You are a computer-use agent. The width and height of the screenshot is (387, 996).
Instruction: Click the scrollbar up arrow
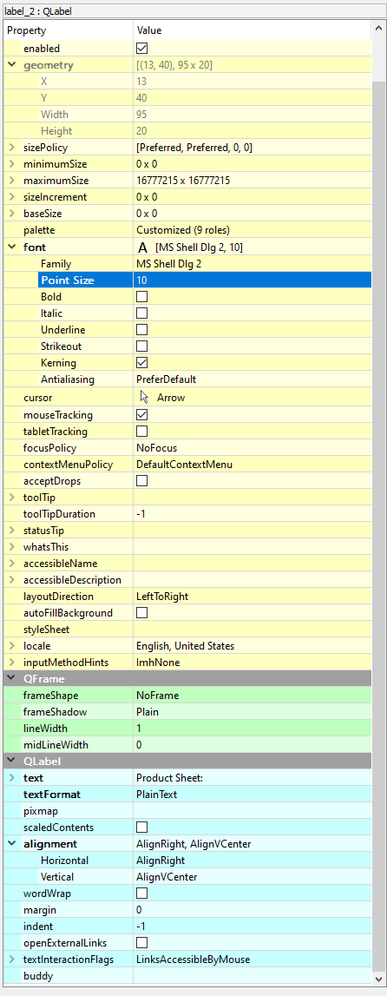pos(378,27)
